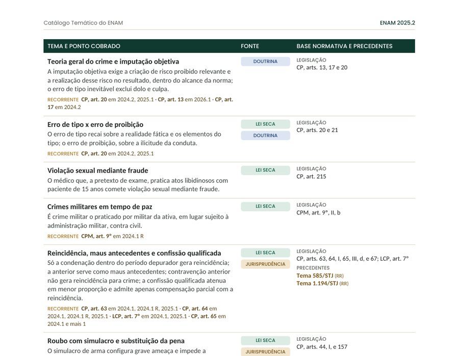Click the LEI SECA tag in the Reincidência row
The image size is (459, 356).
[x=266, y=253]
